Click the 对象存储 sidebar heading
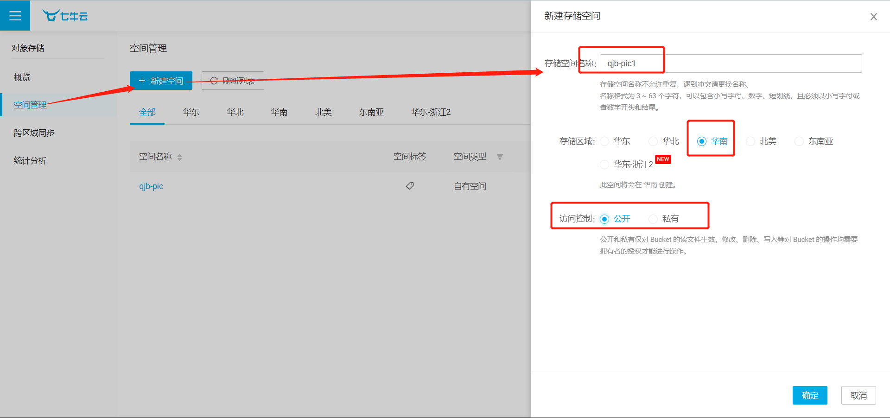 [x=28, y=48]
